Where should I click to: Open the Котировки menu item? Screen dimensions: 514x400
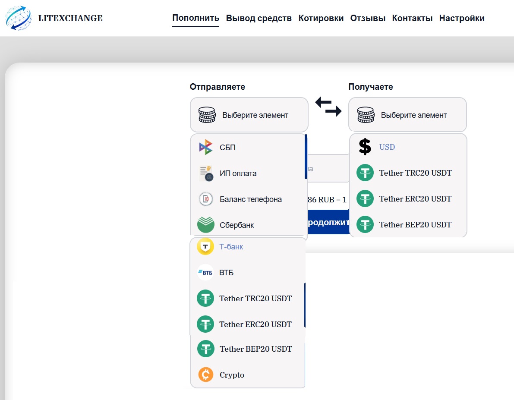[321, 19]
